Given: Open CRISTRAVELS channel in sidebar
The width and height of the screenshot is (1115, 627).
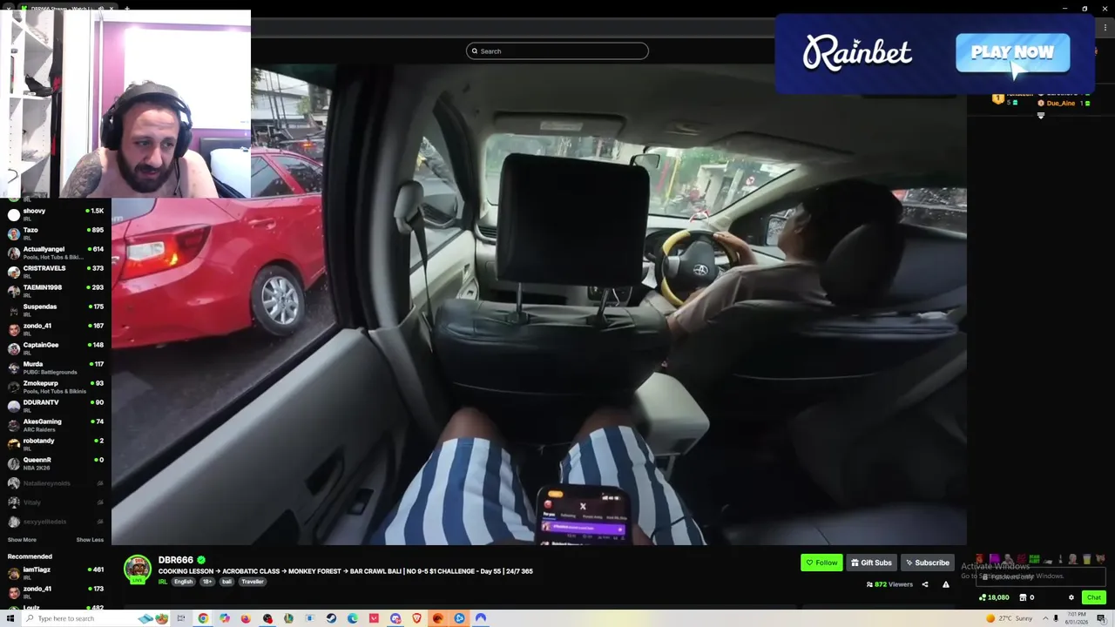Looking at the screenshot, I should coord(56,271).
